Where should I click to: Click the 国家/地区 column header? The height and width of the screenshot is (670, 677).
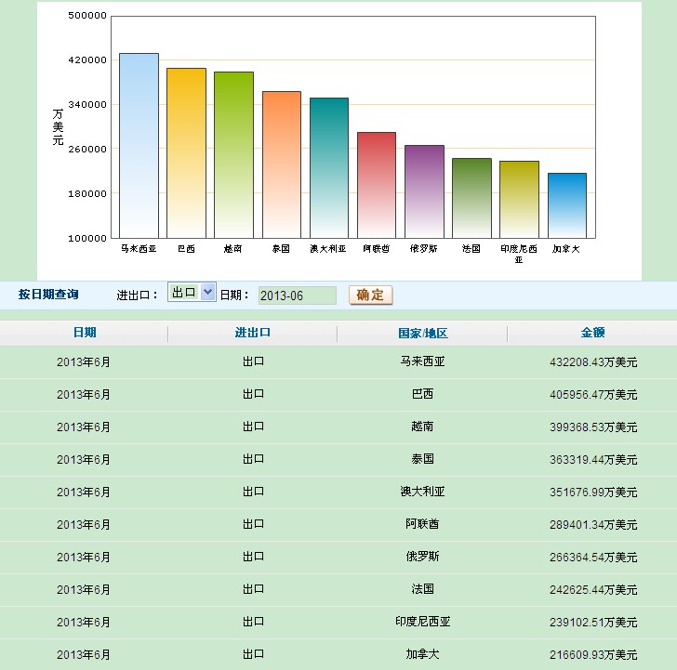pyautogui.click(x=422, y=333)
